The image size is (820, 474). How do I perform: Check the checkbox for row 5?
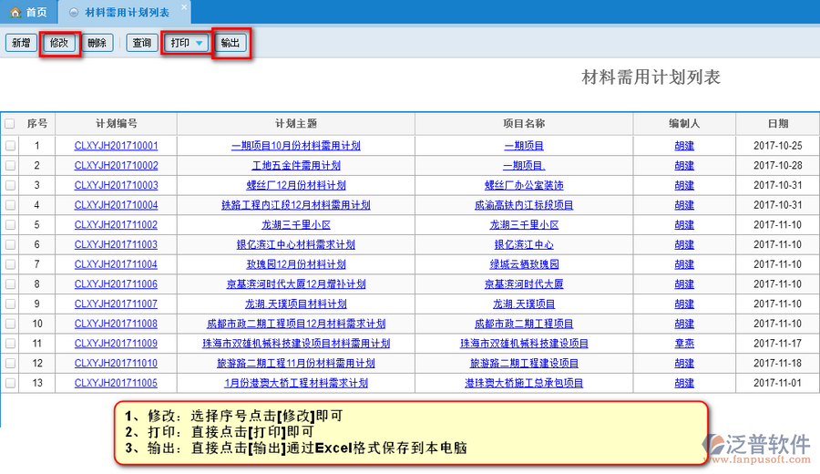[x=10, y=225]
